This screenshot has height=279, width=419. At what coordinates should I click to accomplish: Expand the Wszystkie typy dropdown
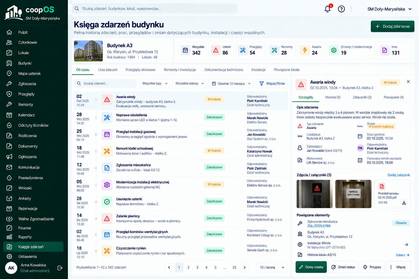click(x=155, y=83)
